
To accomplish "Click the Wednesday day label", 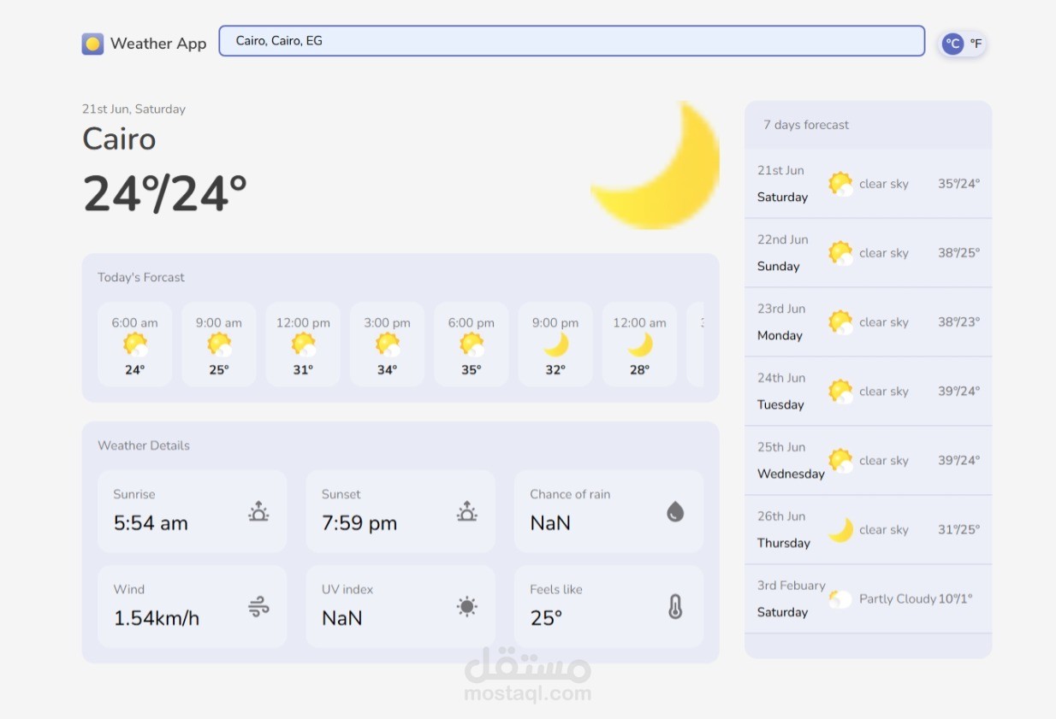I will pos(791,474).
